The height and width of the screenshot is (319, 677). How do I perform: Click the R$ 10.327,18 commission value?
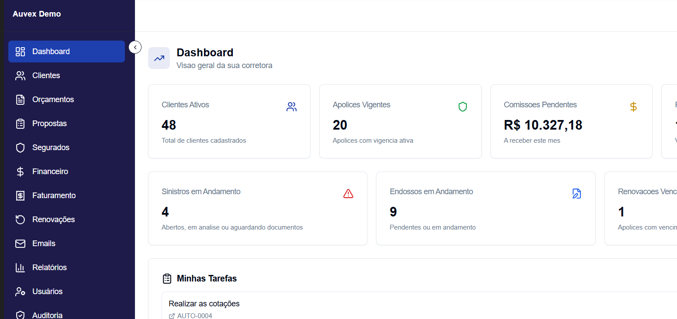tap(543, 125)
